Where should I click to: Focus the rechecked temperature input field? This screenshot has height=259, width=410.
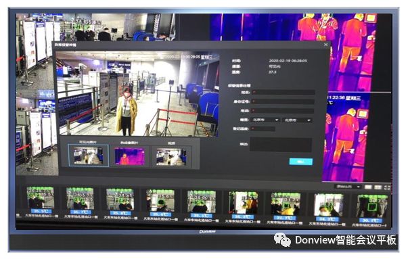pyautogui.click(x=263, y=129)
